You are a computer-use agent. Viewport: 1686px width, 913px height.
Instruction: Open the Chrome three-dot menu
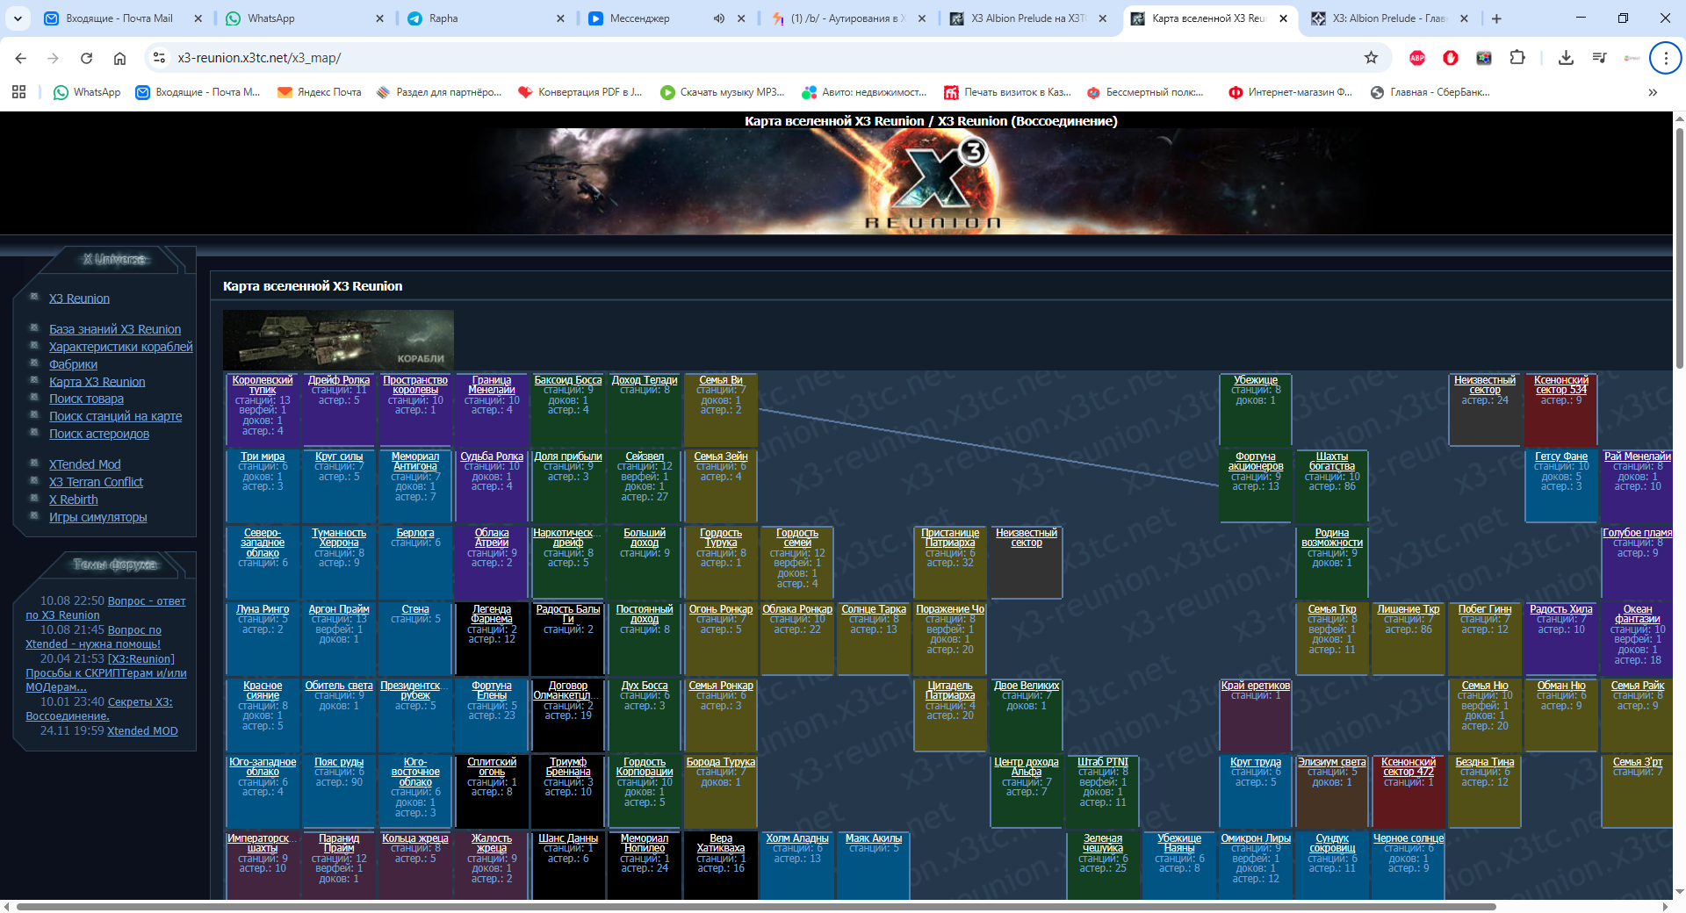1665,58
